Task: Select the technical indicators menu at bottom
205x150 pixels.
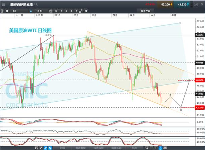Action: 98,148
